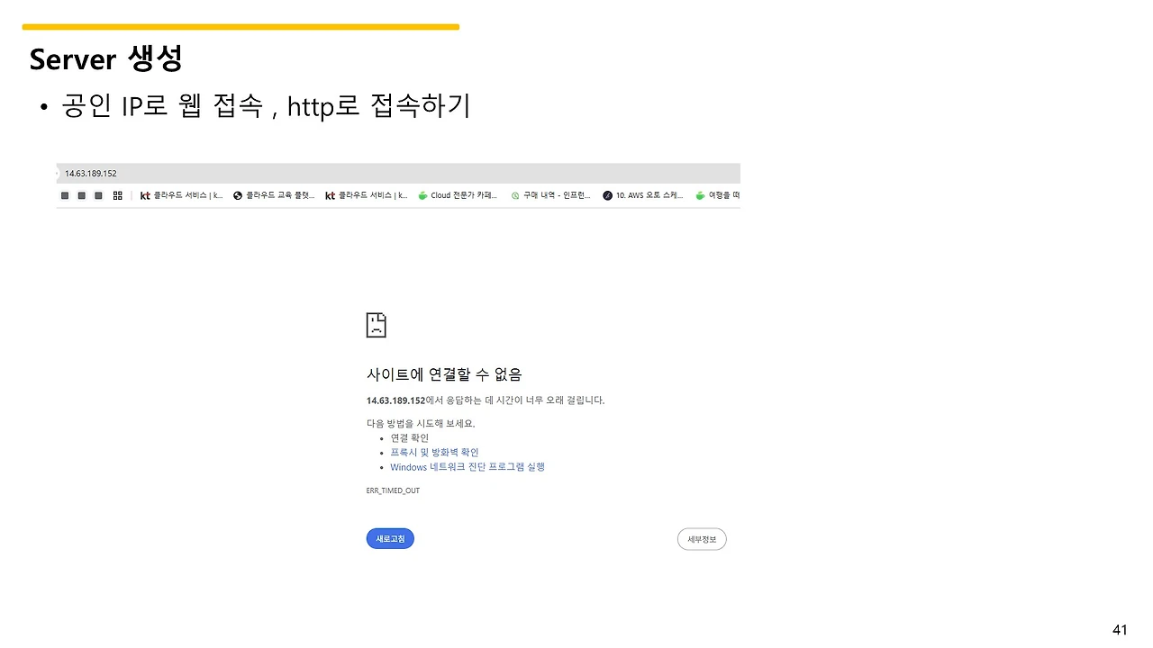Open 클라우드 교육 플랫폼 bookmark

pyautogui.click(x=274, y=195)
